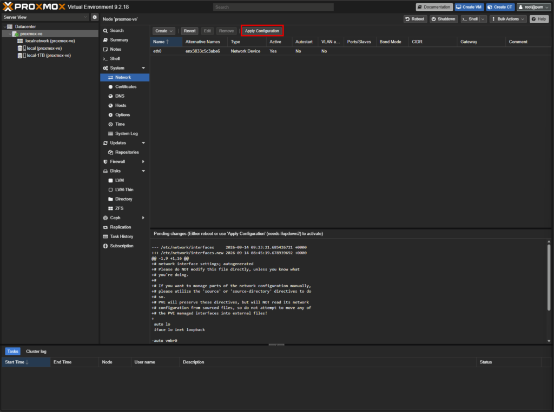Collapse the System menu section arrow
554x412 pixels.
click(143, 68)
